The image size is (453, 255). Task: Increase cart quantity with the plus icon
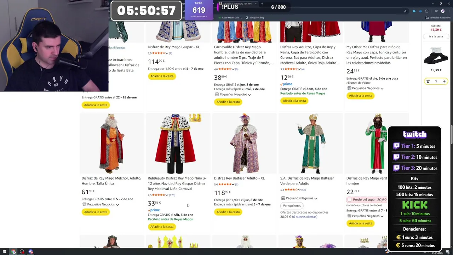444,81
